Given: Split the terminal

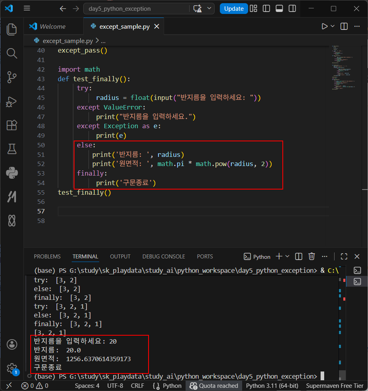Looking at the screenshot, I should pyautogui.click(x=299, y=256).
